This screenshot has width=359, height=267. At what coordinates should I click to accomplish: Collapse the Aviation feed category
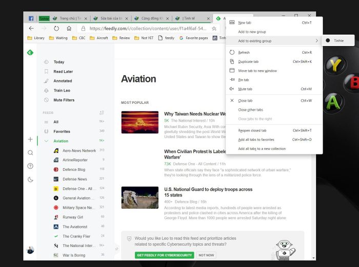[x=46, y=141]
